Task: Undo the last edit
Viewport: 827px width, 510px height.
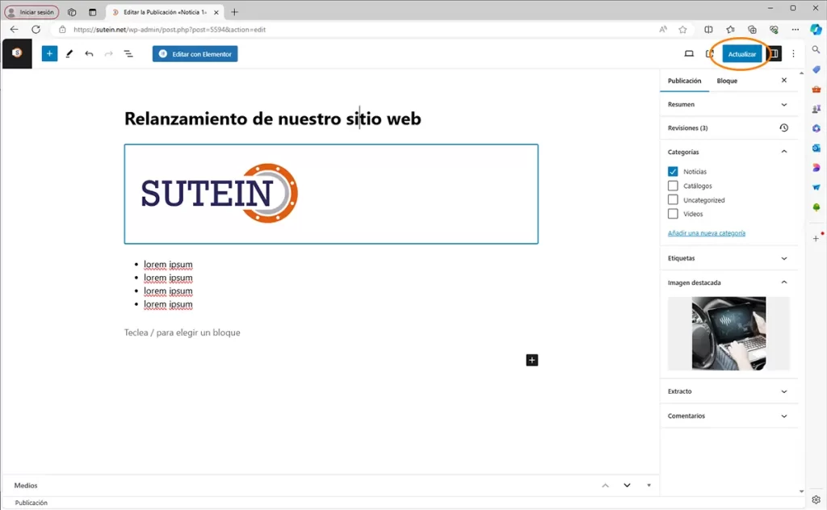Action: coord(89,54)
